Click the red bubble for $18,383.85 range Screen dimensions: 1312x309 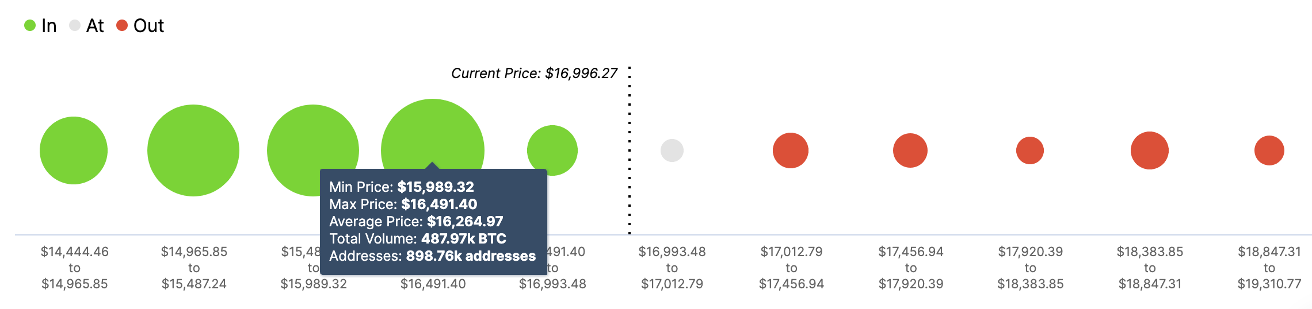coord(1150,150)
